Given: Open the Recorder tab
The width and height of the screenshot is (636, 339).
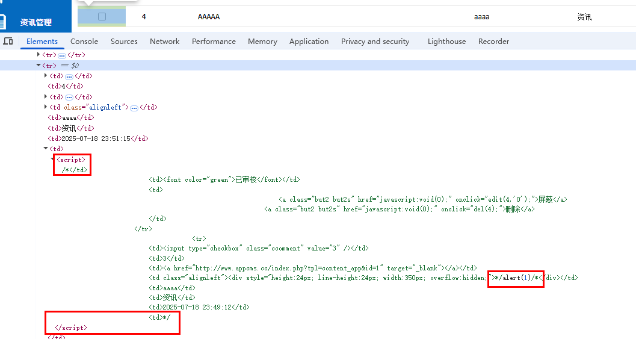Looking at the screenshot, I should point(493,42).
